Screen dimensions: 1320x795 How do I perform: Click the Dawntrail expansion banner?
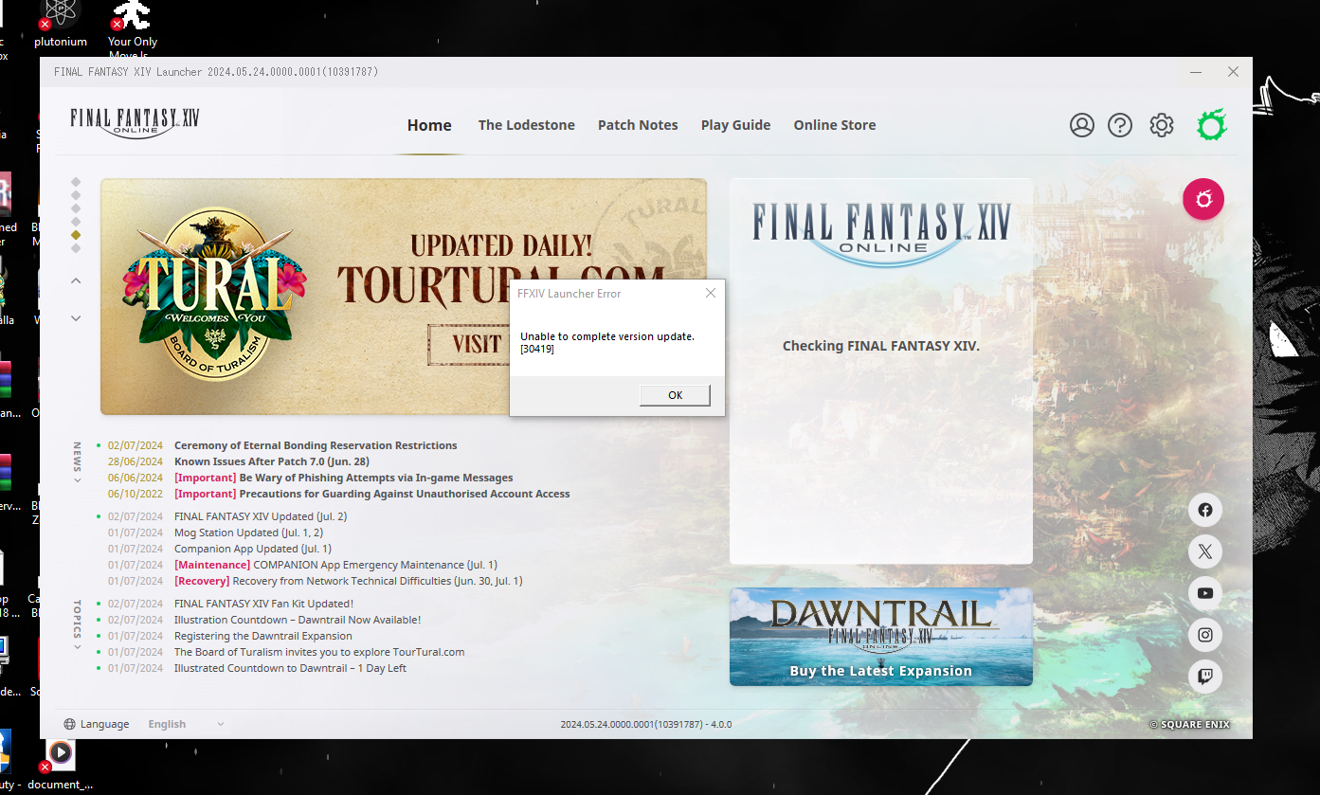click(880, 637)
